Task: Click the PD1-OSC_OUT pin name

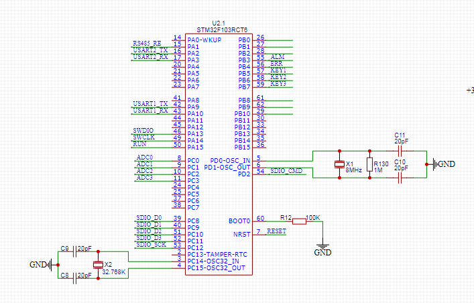Action: (x=227, y=167)
